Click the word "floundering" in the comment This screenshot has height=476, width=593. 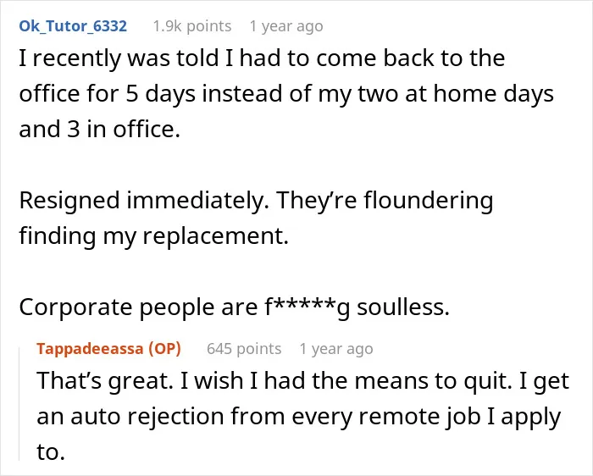429,201
